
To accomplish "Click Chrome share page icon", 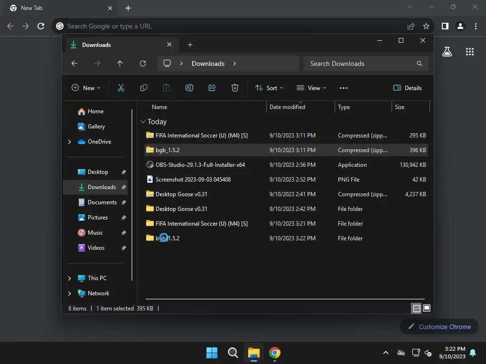I will point(411,27).
